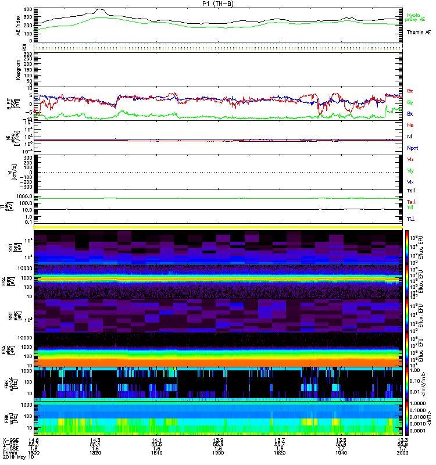Click the B_FIT y-axis label

pyautogui.click(x=12, y=104)
